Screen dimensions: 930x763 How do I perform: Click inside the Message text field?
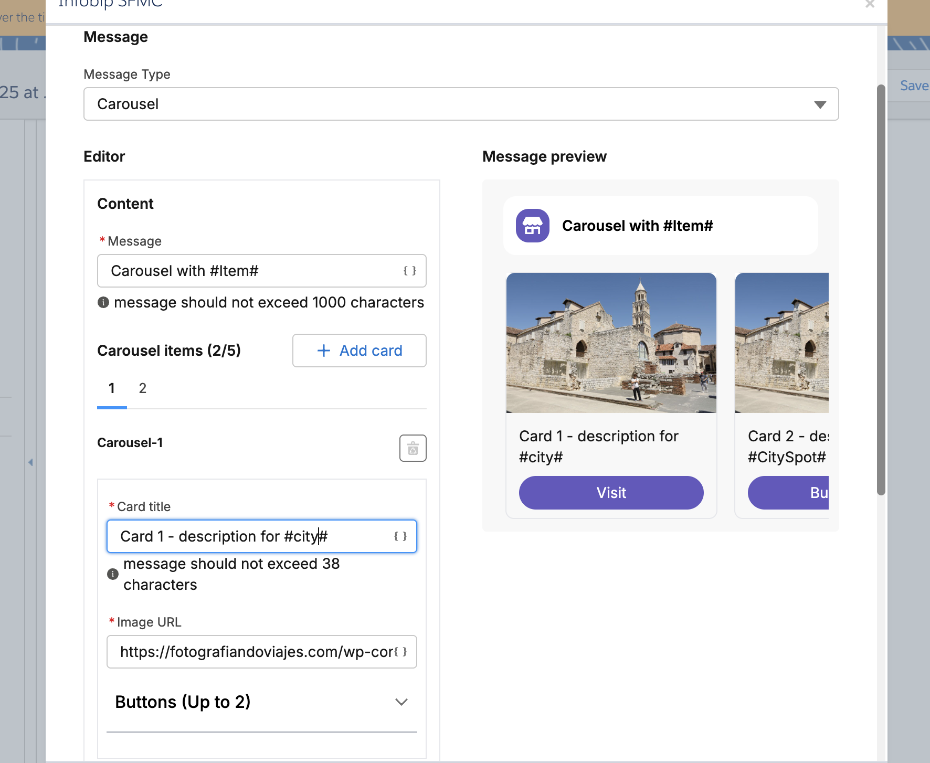tap(236, 271)
